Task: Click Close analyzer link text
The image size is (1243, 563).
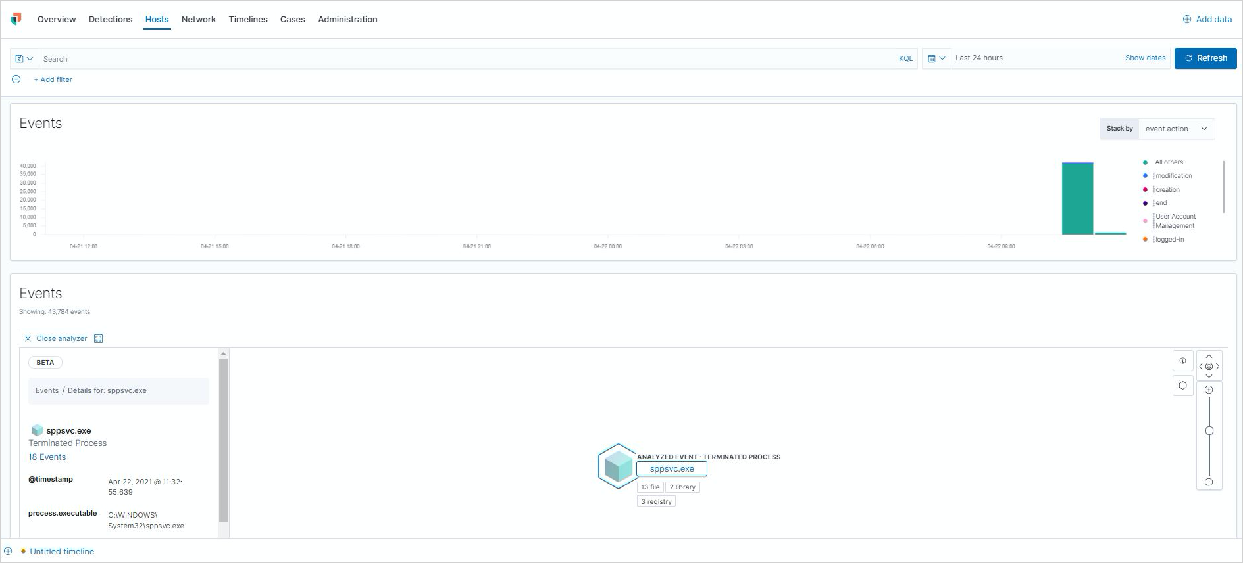Action: pos(62,339)
